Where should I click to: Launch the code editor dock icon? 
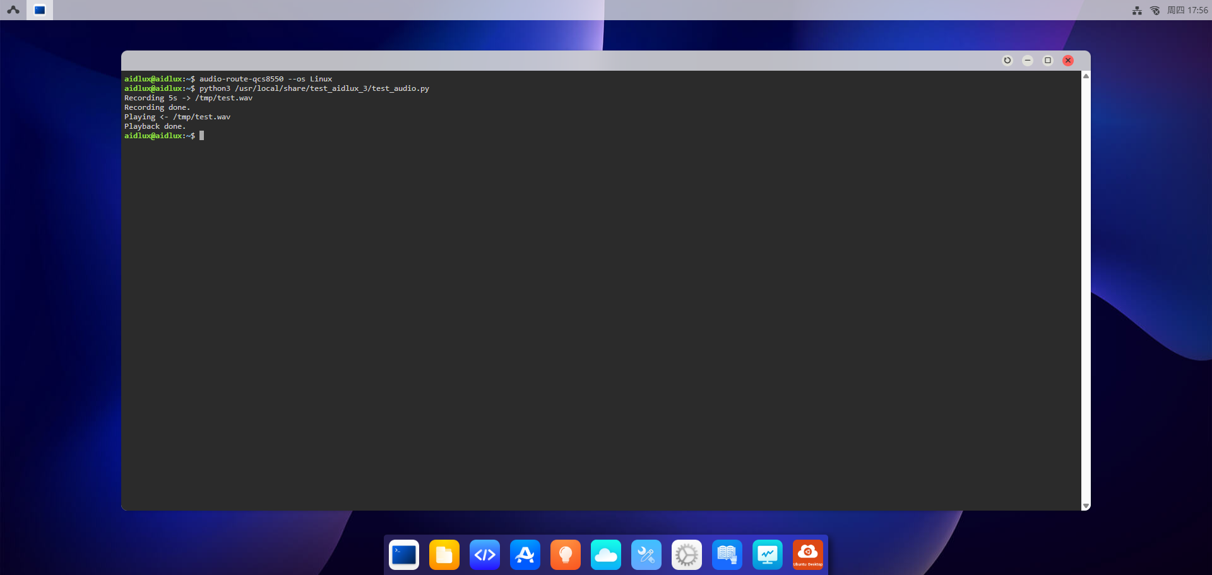point(485,555)
